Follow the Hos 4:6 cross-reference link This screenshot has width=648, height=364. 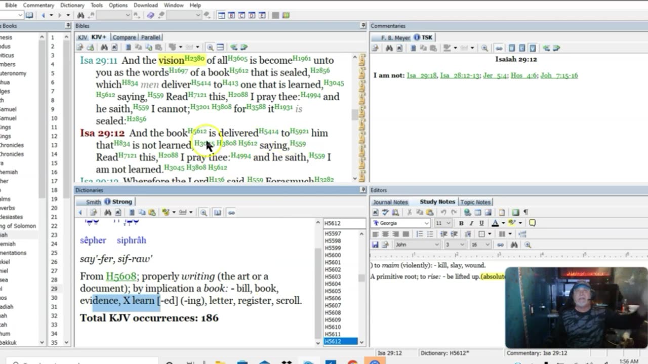(x=523, y=75)
